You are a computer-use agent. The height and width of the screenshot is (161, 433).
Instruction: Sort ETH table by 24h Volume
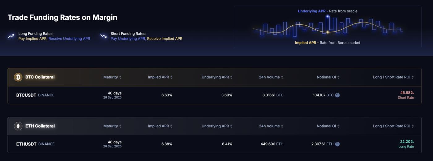coord(271,126)
